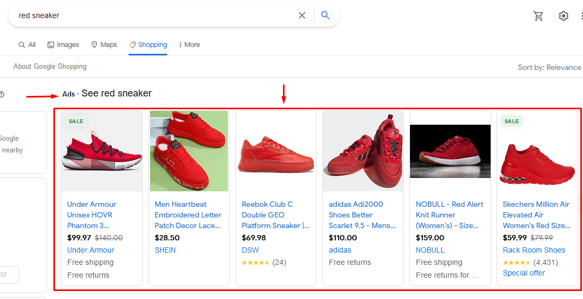583x299 pixels.
Task: Open the Skechers Million Air Elevated Air listing
Action: [536, 215]
